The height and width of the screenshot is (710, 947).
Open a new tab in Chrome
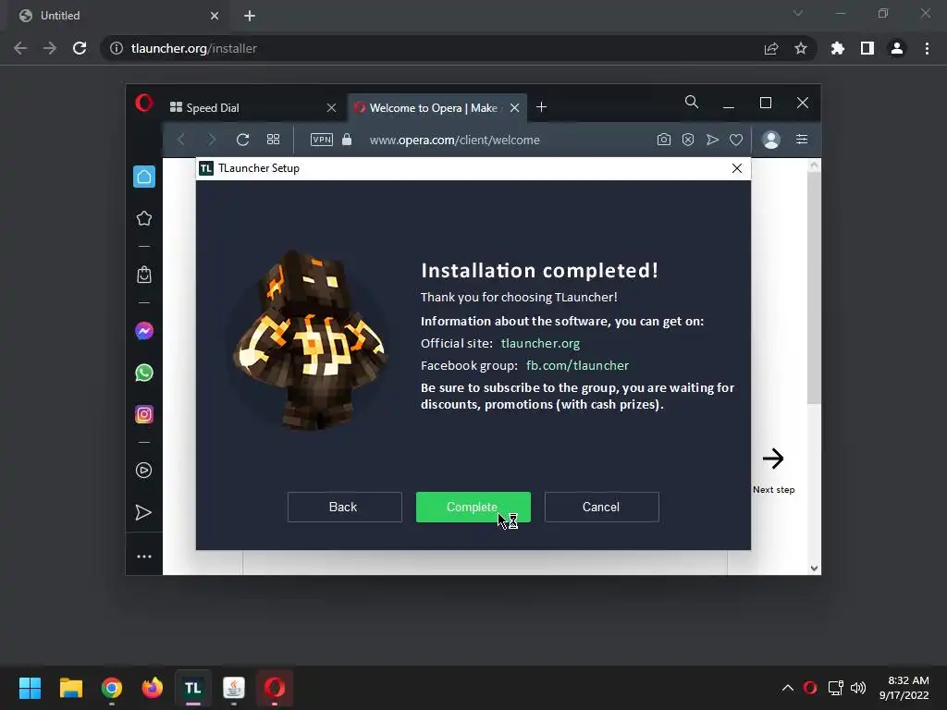click(250, 16)
